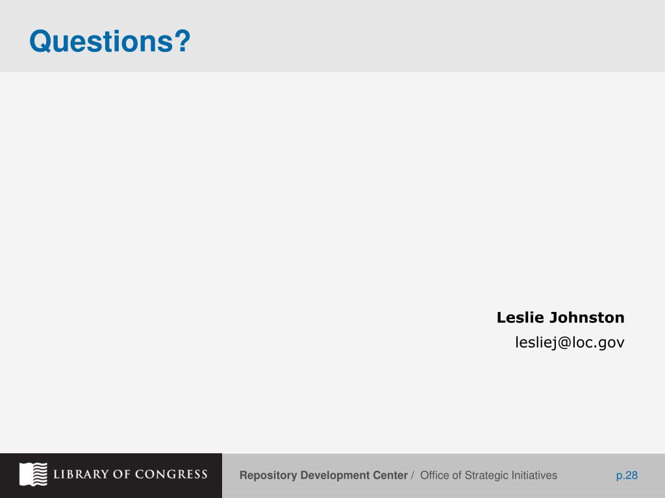Select 'Office of Strategic Initiatives' footer text
Viewport: 665px width, 498px height.
tap(488, 475)
